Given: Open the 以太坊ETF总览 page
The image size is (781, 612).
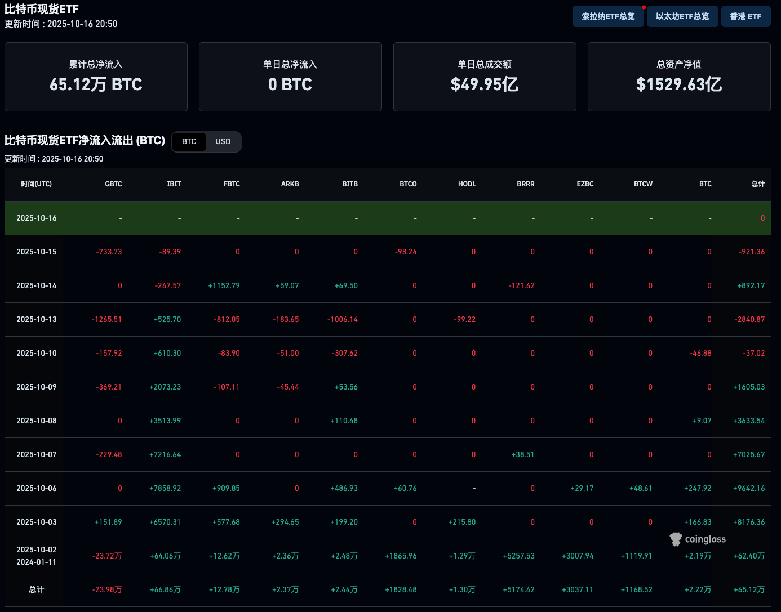Looking at the screenshot, I should coord(682,17).
